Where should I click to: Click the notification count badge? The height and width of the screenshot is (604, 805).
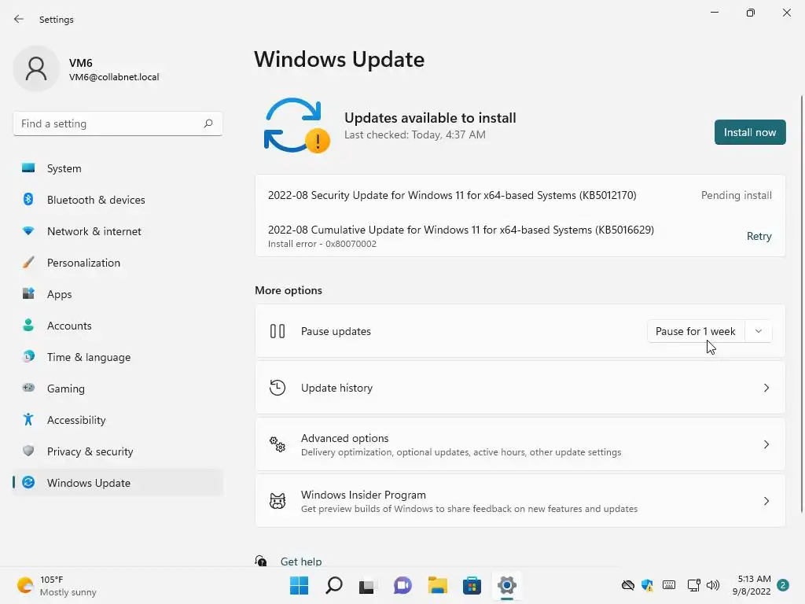[782, 585]
